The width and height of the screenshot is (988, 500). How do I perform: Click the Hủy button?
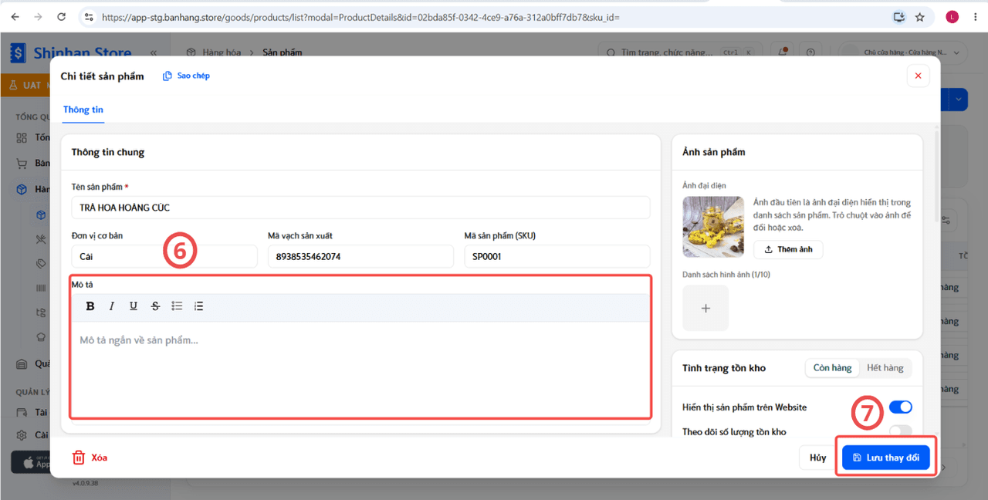click(x=818, y=458)
